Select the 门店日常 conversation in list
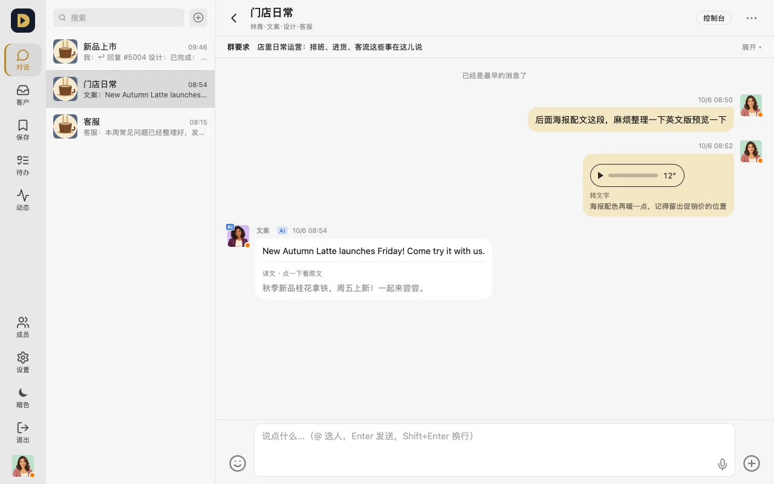774x484 pixels. click(130, 89)
